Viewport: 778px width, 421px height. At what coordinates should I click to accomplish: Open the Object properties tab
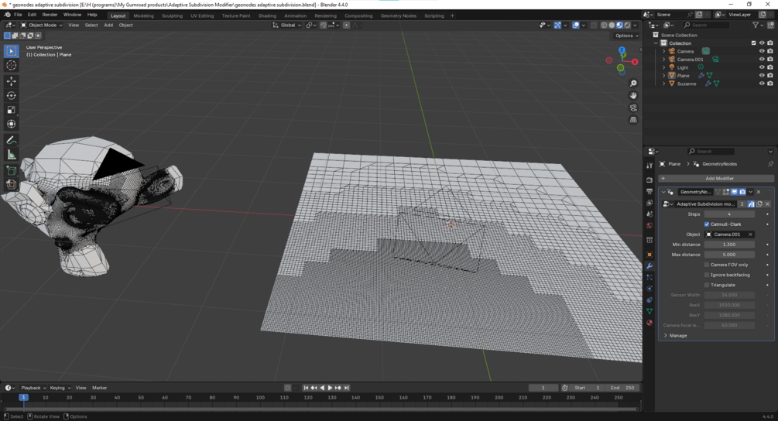point(649,255)
